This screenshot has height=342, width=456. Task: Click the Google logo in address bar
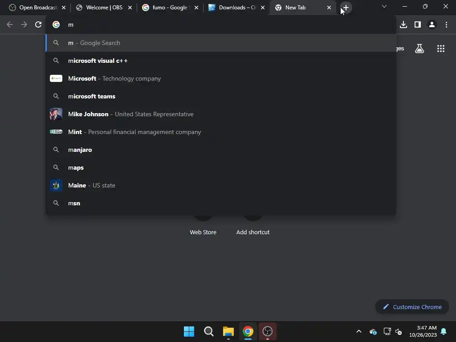(56, 25)
